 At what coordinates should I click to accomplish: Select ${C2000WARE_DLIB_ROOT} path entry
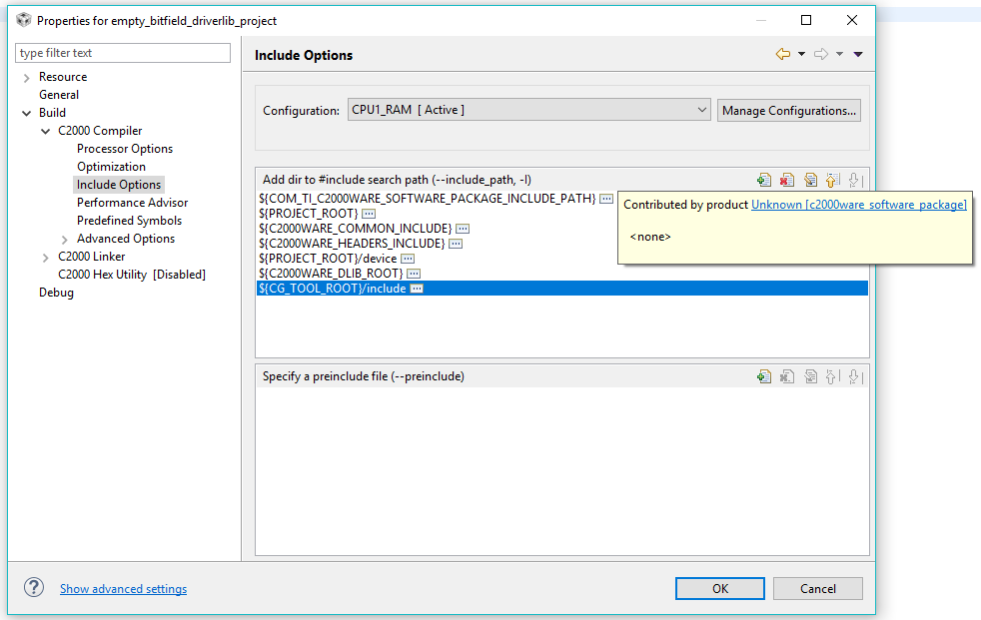coord(331,274)
